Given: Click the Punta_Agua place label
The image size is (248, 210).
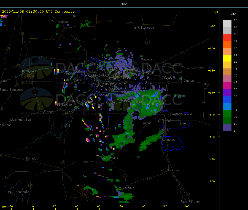Looking at the screenshot, I should [x=126, y=187].
